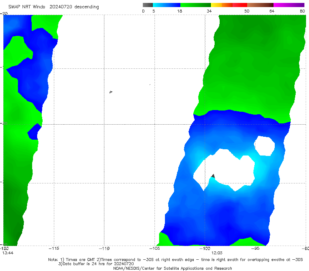Click the color bar label "5"
The image size is (309, 271).
pos(154,11)
